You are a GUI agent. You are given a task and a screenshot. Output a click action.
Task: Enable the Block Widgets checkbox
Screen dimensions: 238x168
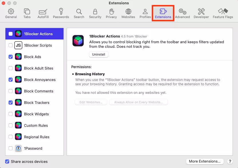(x=11, y=114)
